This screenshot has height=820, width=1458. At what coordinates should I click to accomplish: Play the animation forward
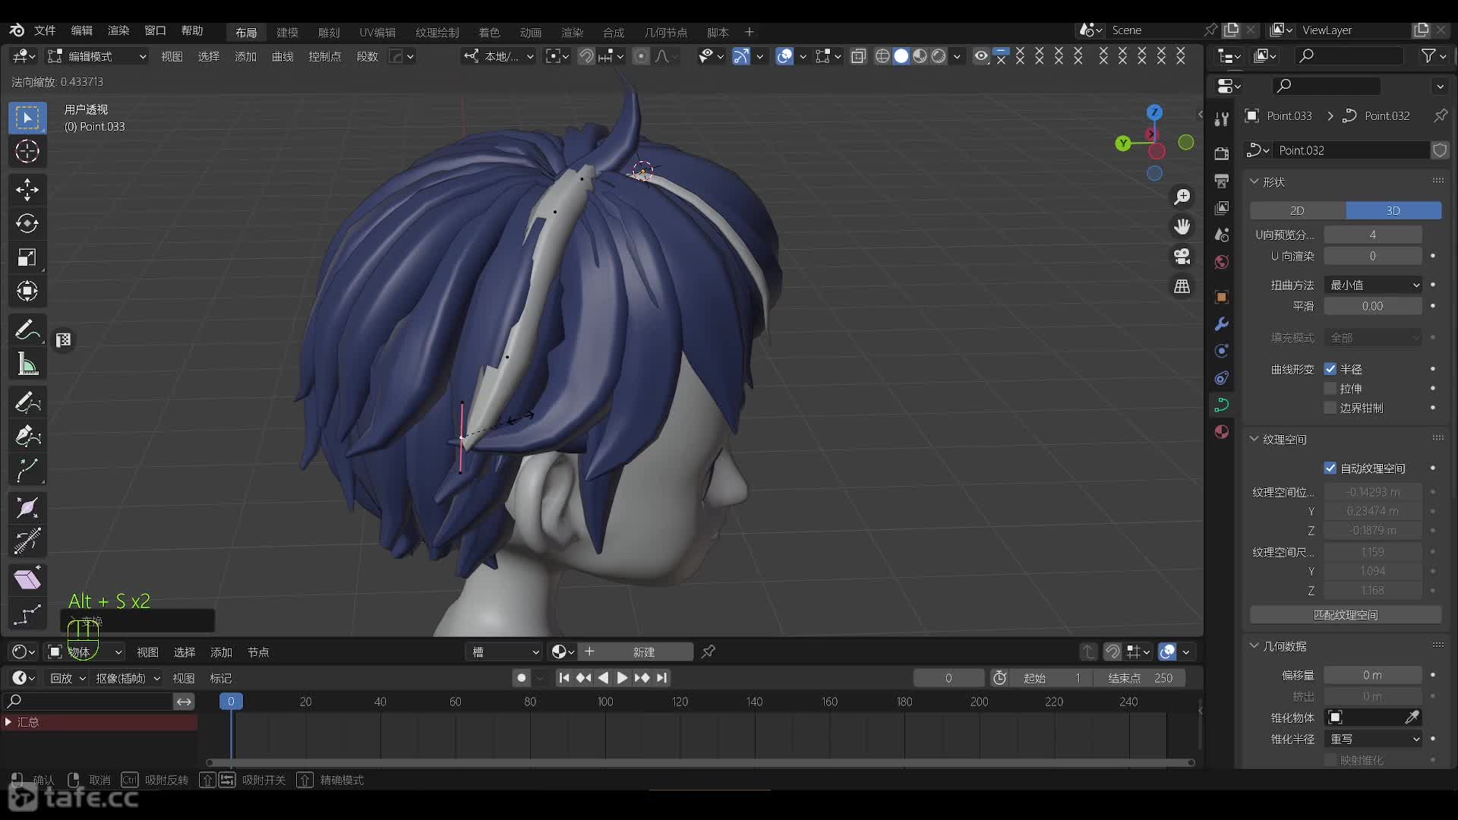pyautogui.click(x=622, y=678)
